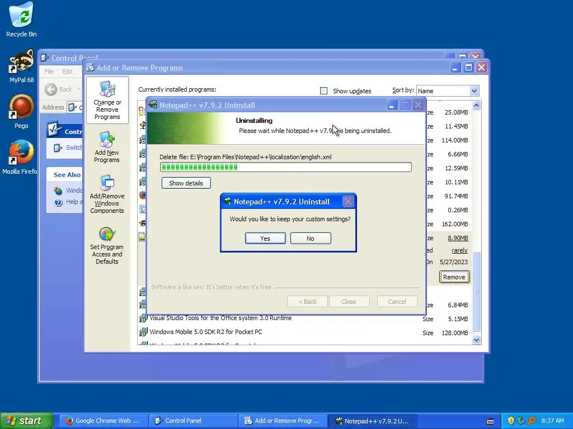
Task: Click the magnifier search tray icon
Action: coord(532,421)
